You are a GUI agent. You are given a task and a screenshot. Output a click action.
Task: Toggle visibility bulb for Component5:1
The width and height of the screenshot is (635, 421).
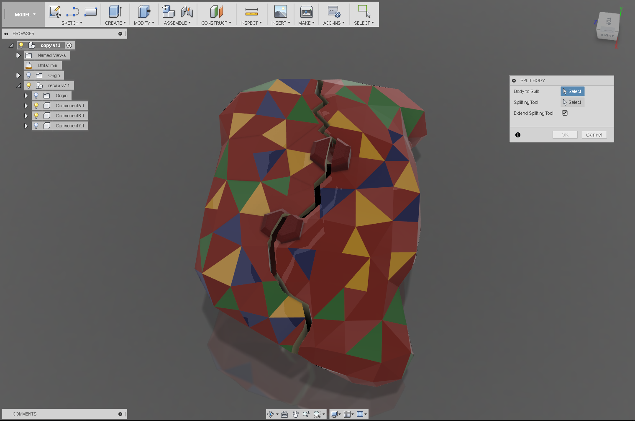pos(36,106)
